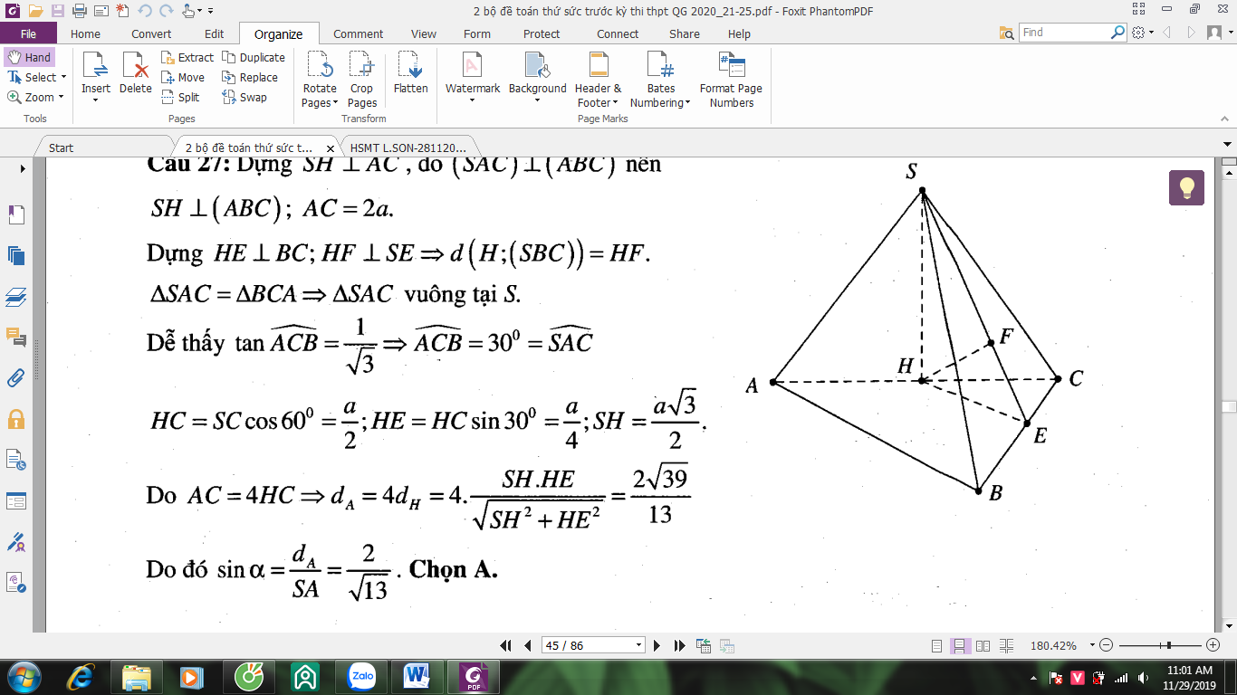Click the Find search field
Image resolution: width=1237 pixels, height=695 pixels.
[1064, 33]
